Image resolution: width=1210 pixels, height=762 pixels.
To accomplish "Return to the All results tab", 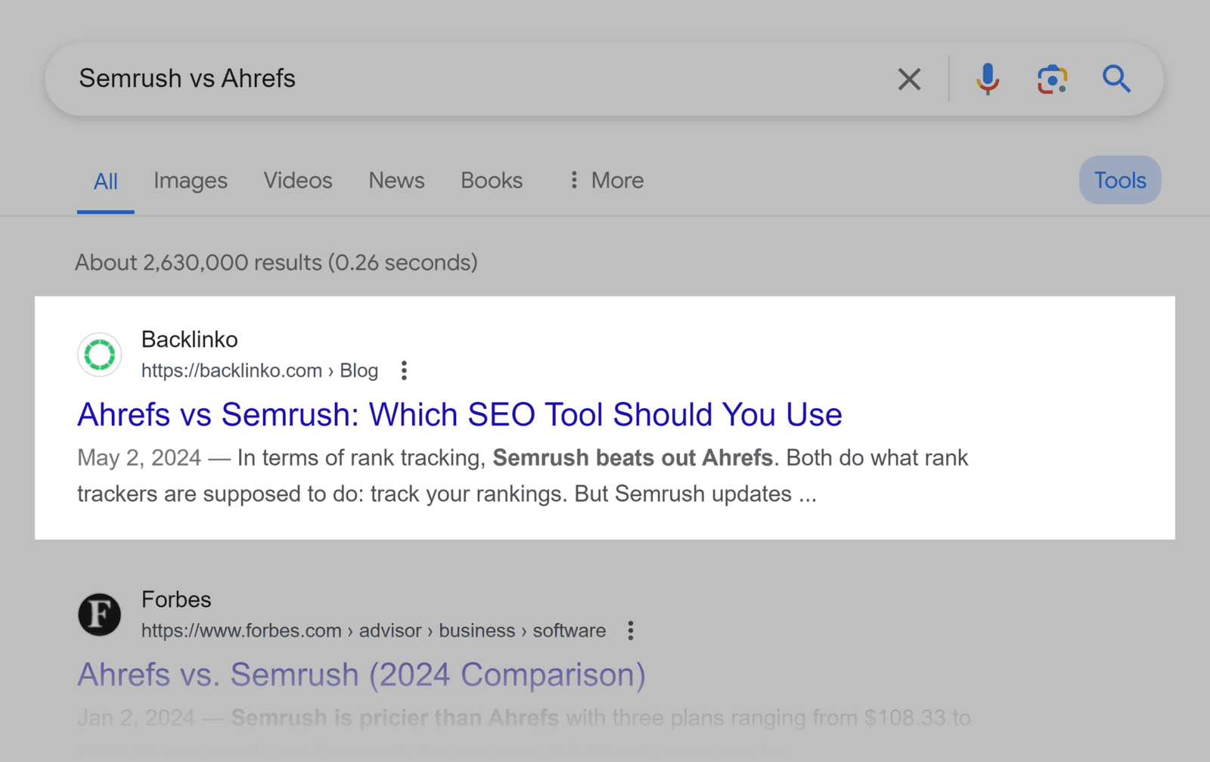I will pos(105,181).
